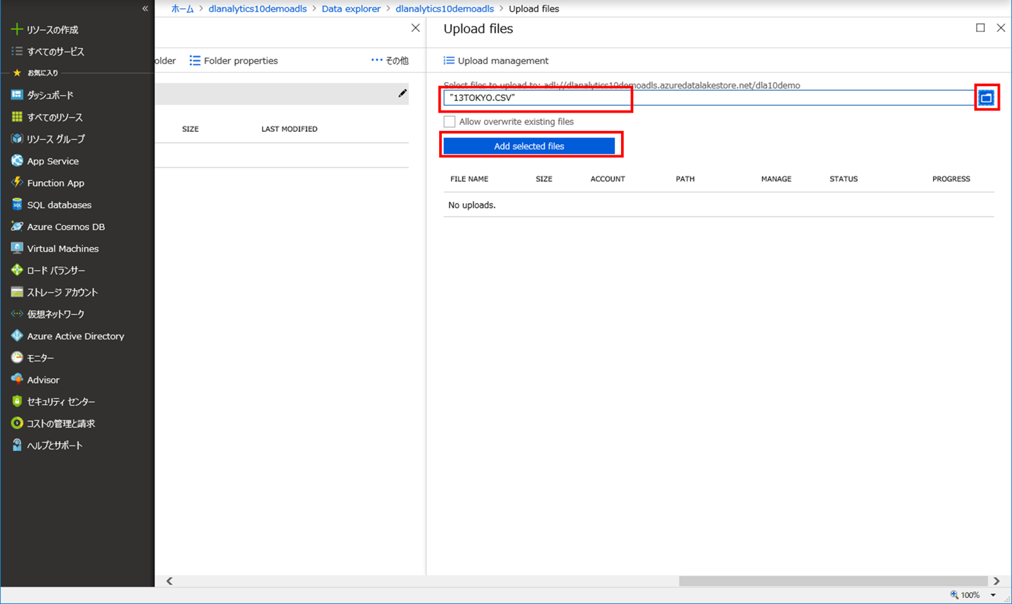Click the zoom magnifier icon in status bar
Viewport: 1012px width, 604px height.
[954, 594]
